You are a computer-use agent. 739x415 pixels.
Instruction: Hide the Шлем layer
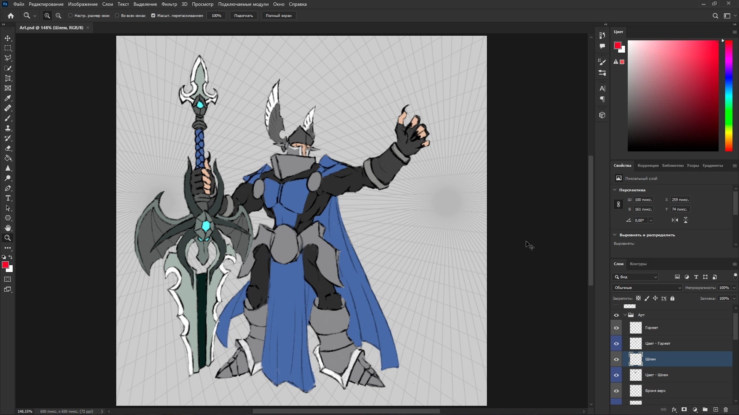click(616, 359)
